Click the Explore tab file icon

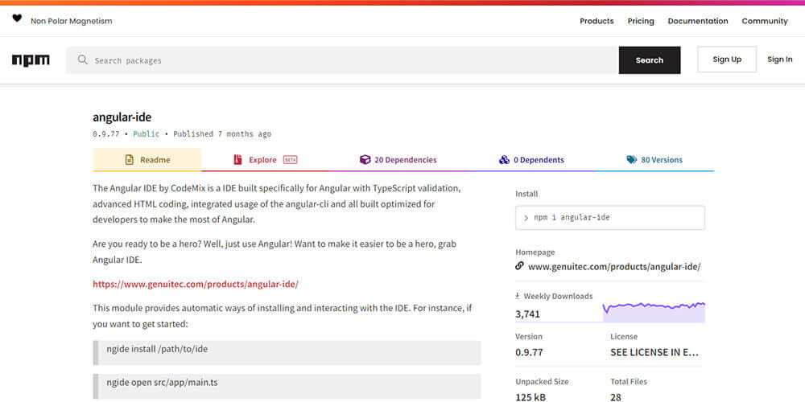(x=237, y=160)
